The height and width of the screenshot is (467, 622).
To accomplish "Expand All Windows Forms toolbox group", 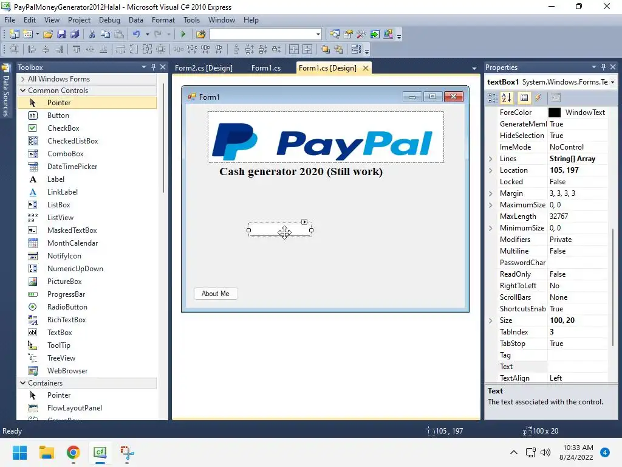I will (23, 79).
